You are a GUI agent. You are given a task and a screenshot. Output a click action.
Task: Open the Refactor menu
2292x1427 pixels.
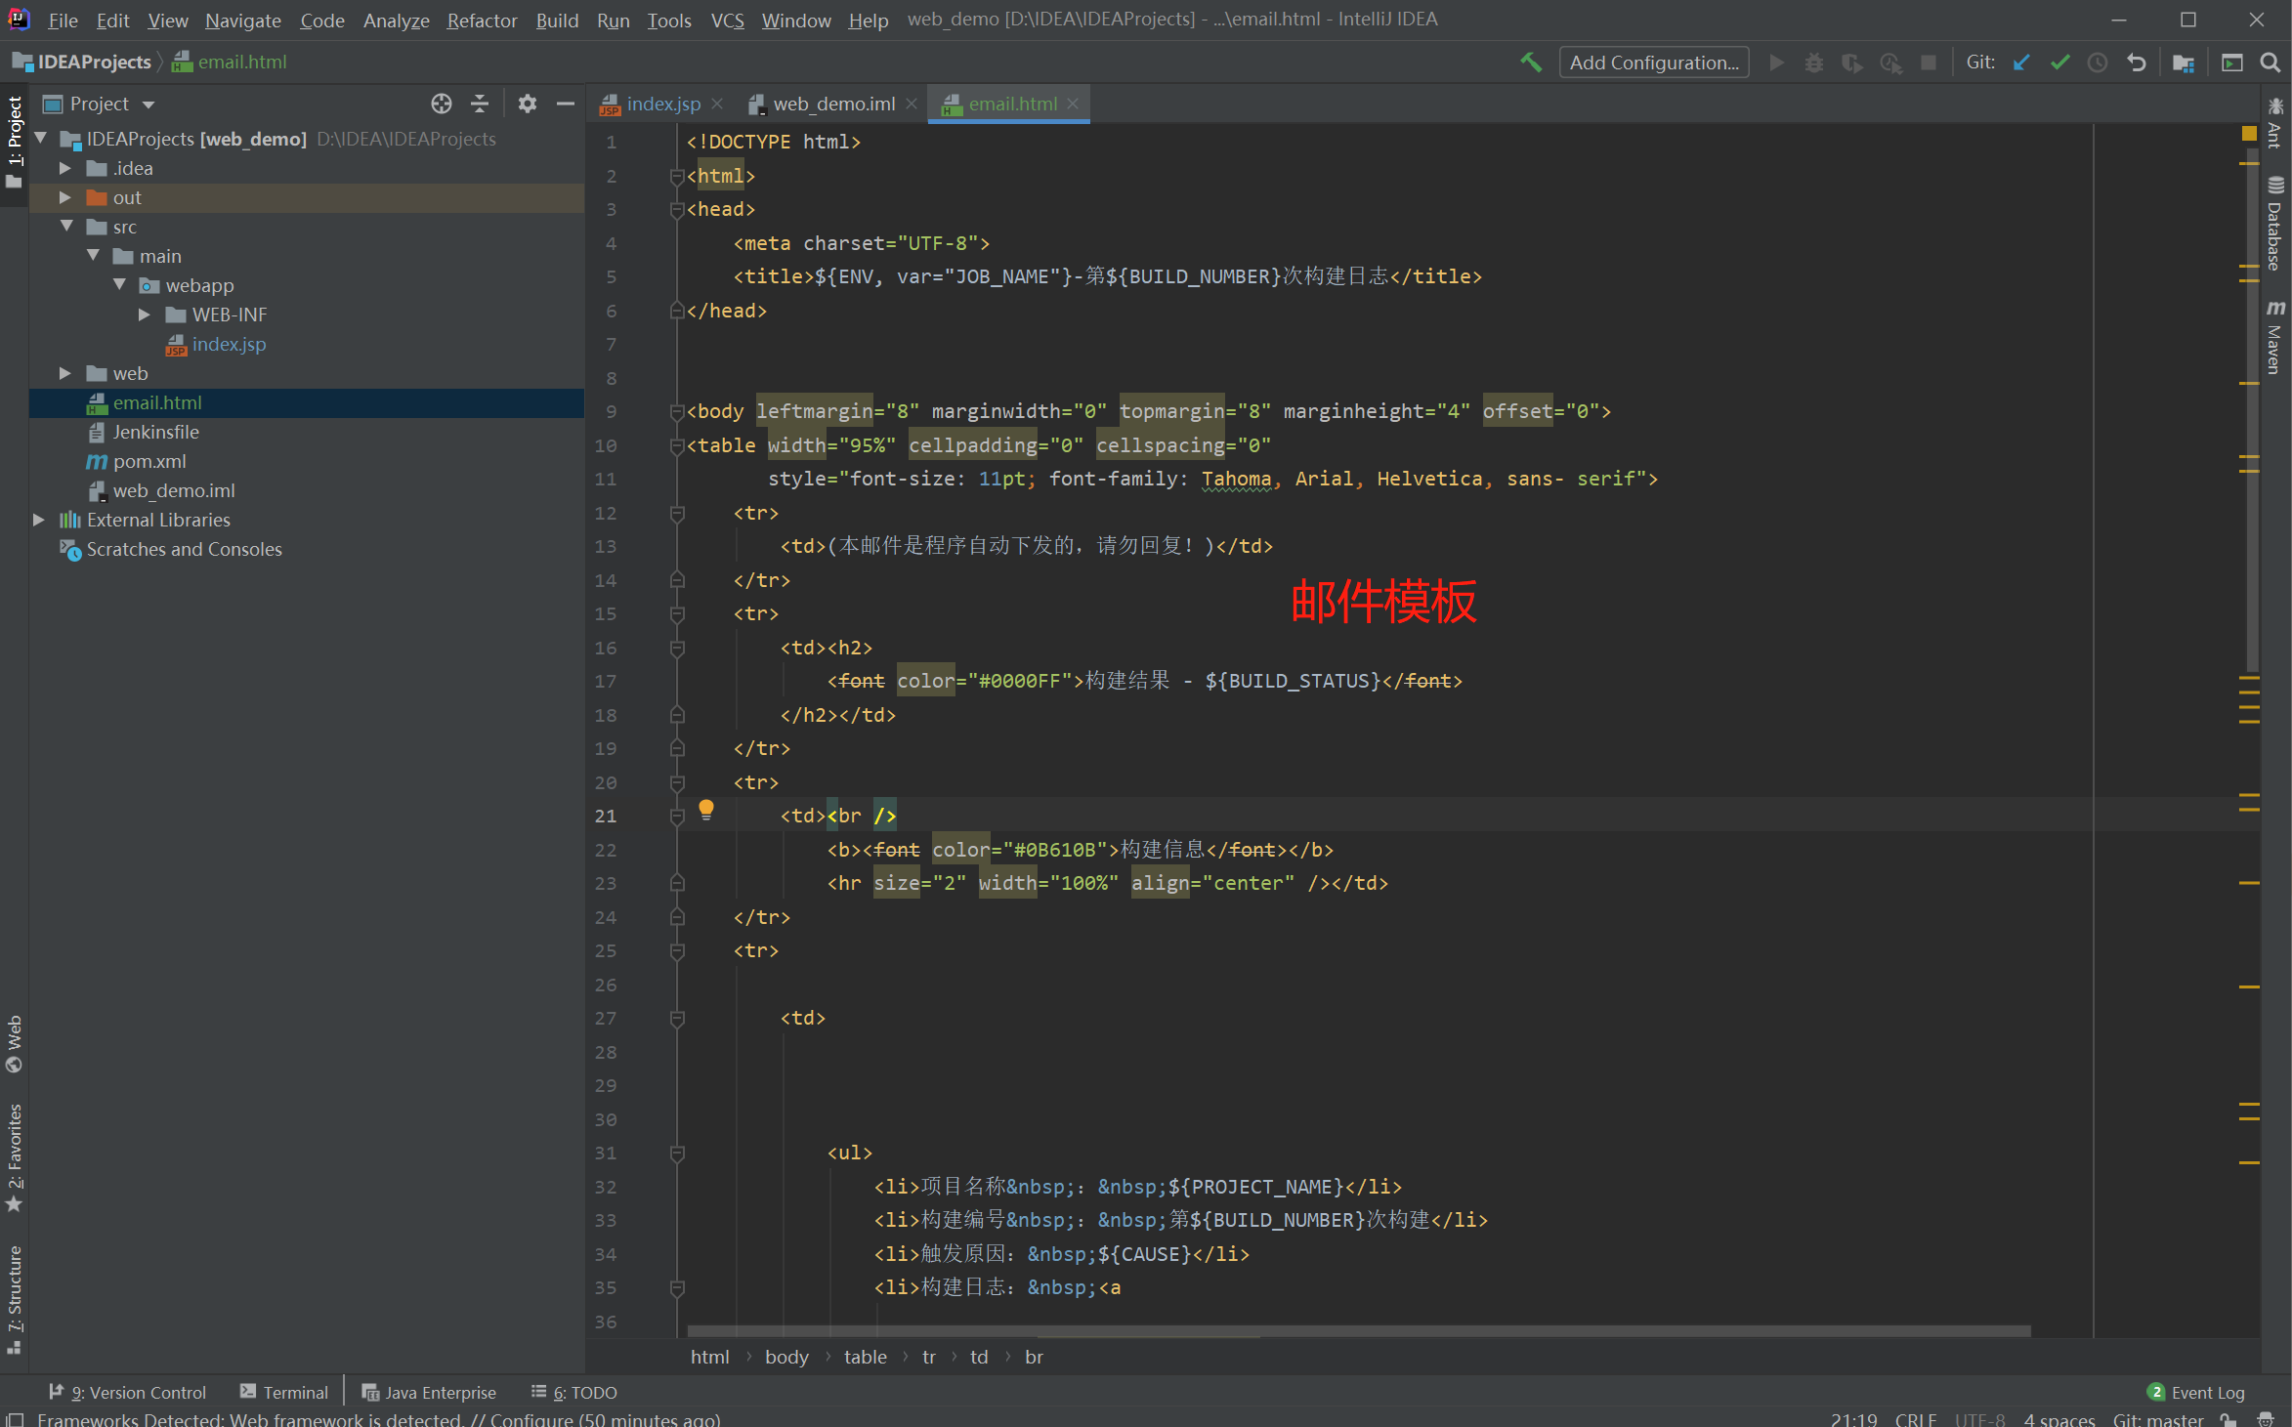coord(482,20)
